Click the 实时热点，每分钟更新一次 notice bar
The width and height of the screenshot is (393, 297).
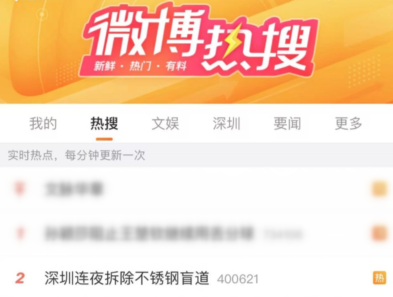pos(196,155)
